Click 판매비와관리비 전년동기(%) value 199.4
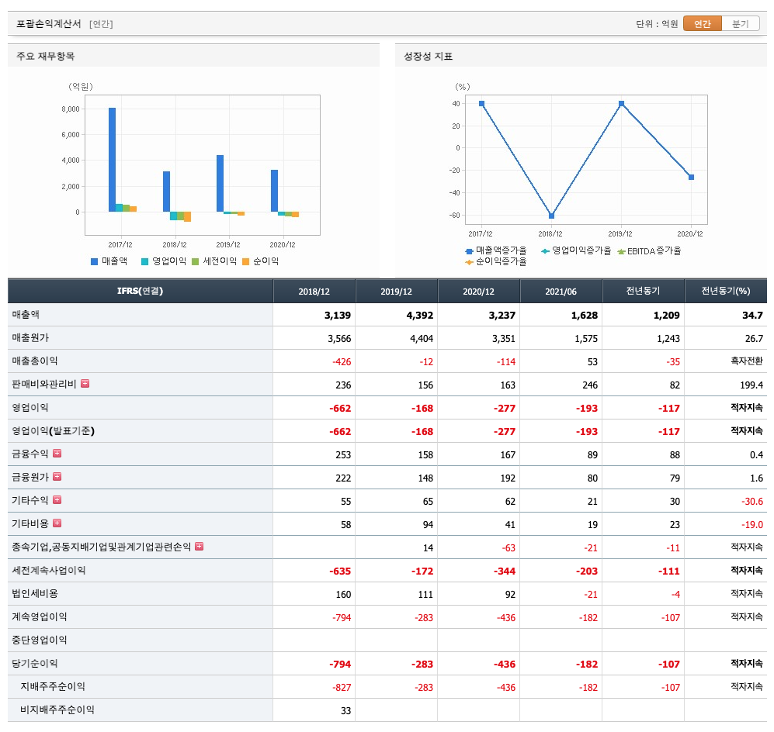The width and height of the screenshot is (774, 732). [751, 385]
